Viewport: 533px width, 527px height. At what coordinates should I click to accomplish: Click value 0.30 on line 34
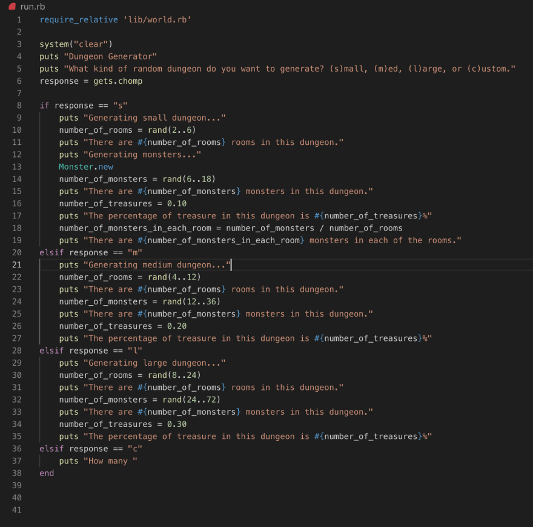pos(177,424)
